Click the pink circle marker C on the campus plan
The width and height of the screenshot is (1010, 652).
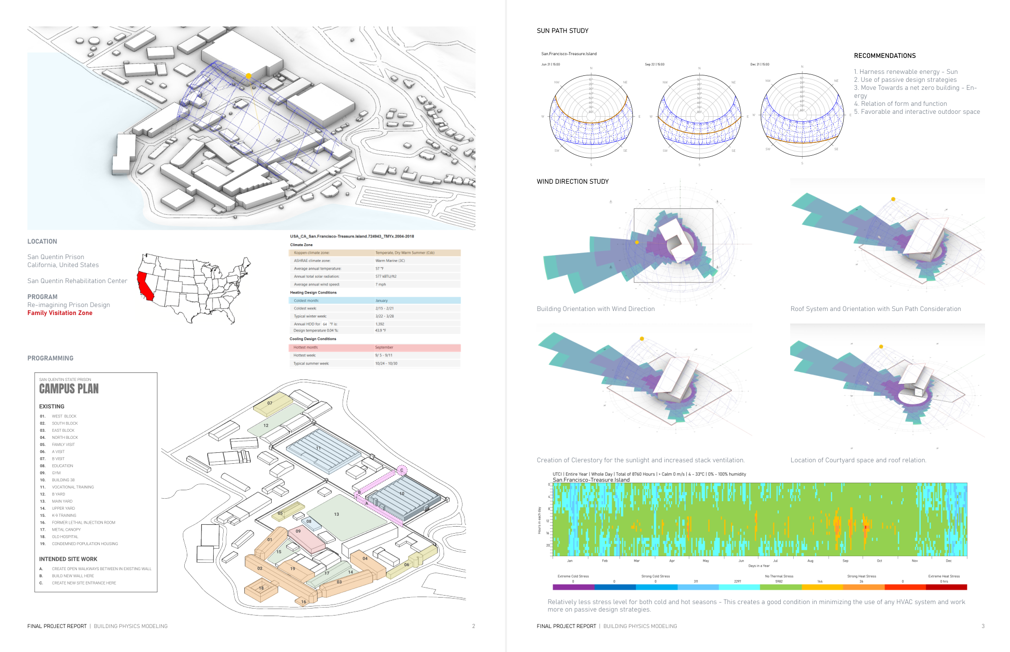pyautogui.click(x=402, y=470)
